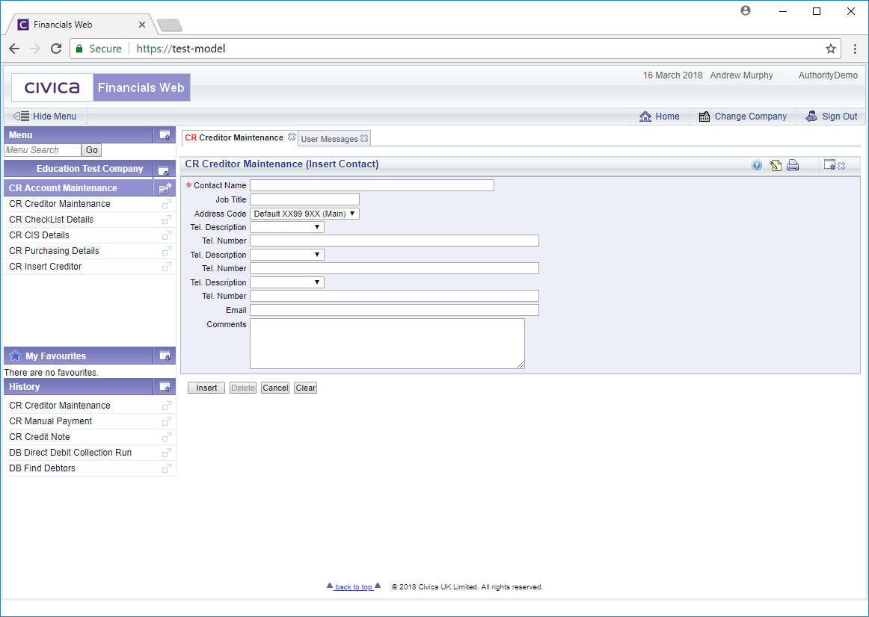Open the Address Code dropdown
Viewport: 869px width, 617px height.
[304, 214]
